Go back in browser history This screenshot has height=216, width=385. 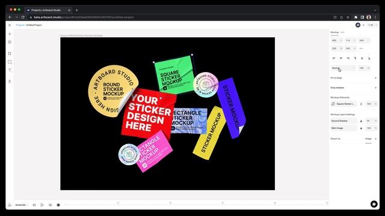tap(10, 17)
